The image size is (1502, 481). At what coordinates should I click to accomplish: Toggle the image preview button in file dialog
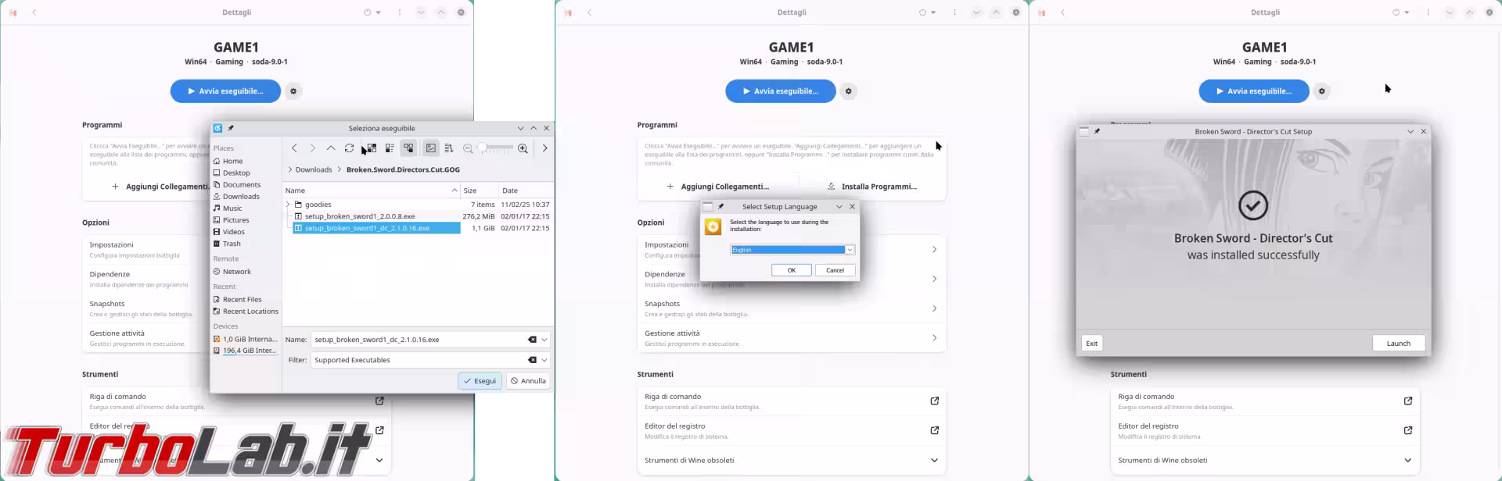431,148
